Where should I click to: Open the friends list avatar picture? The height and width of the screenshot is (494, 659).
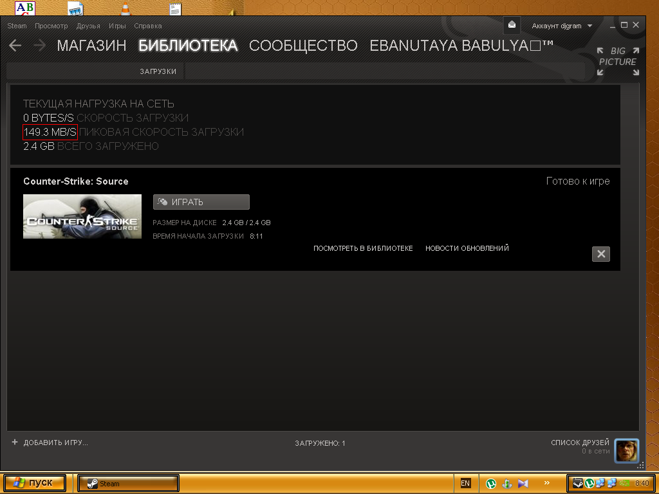[x=627, y=450]
